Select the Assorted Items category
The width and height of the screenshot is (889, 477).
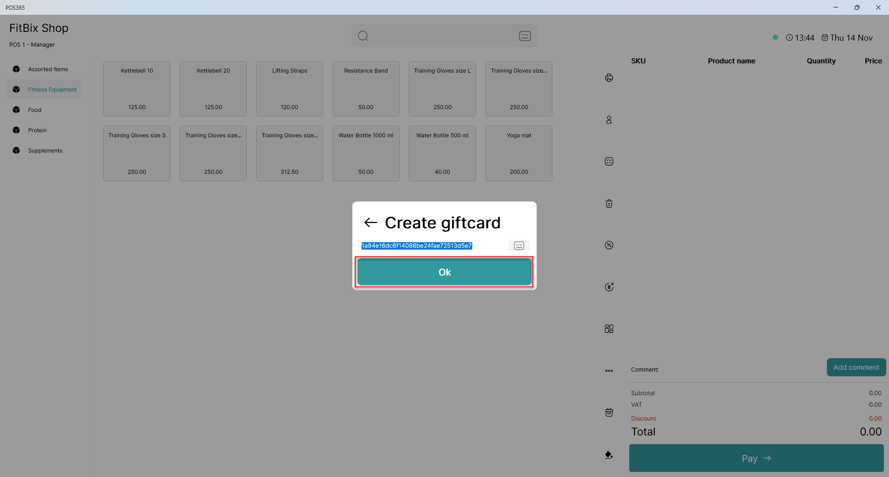tap(44, 69)
